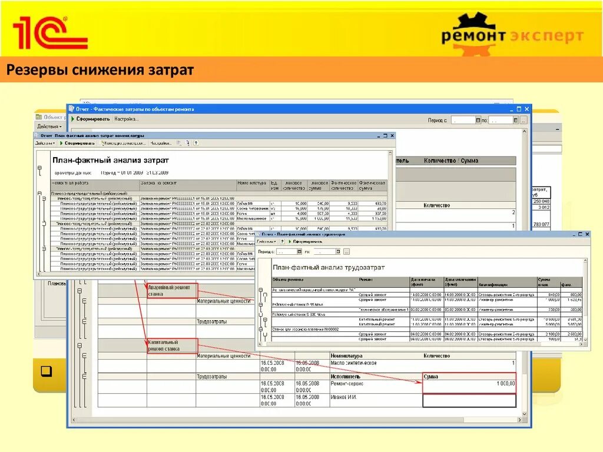Click right arrow of Фактические затраты horizontal scrollbar
The image size is (603, 452).
(519, 420)
